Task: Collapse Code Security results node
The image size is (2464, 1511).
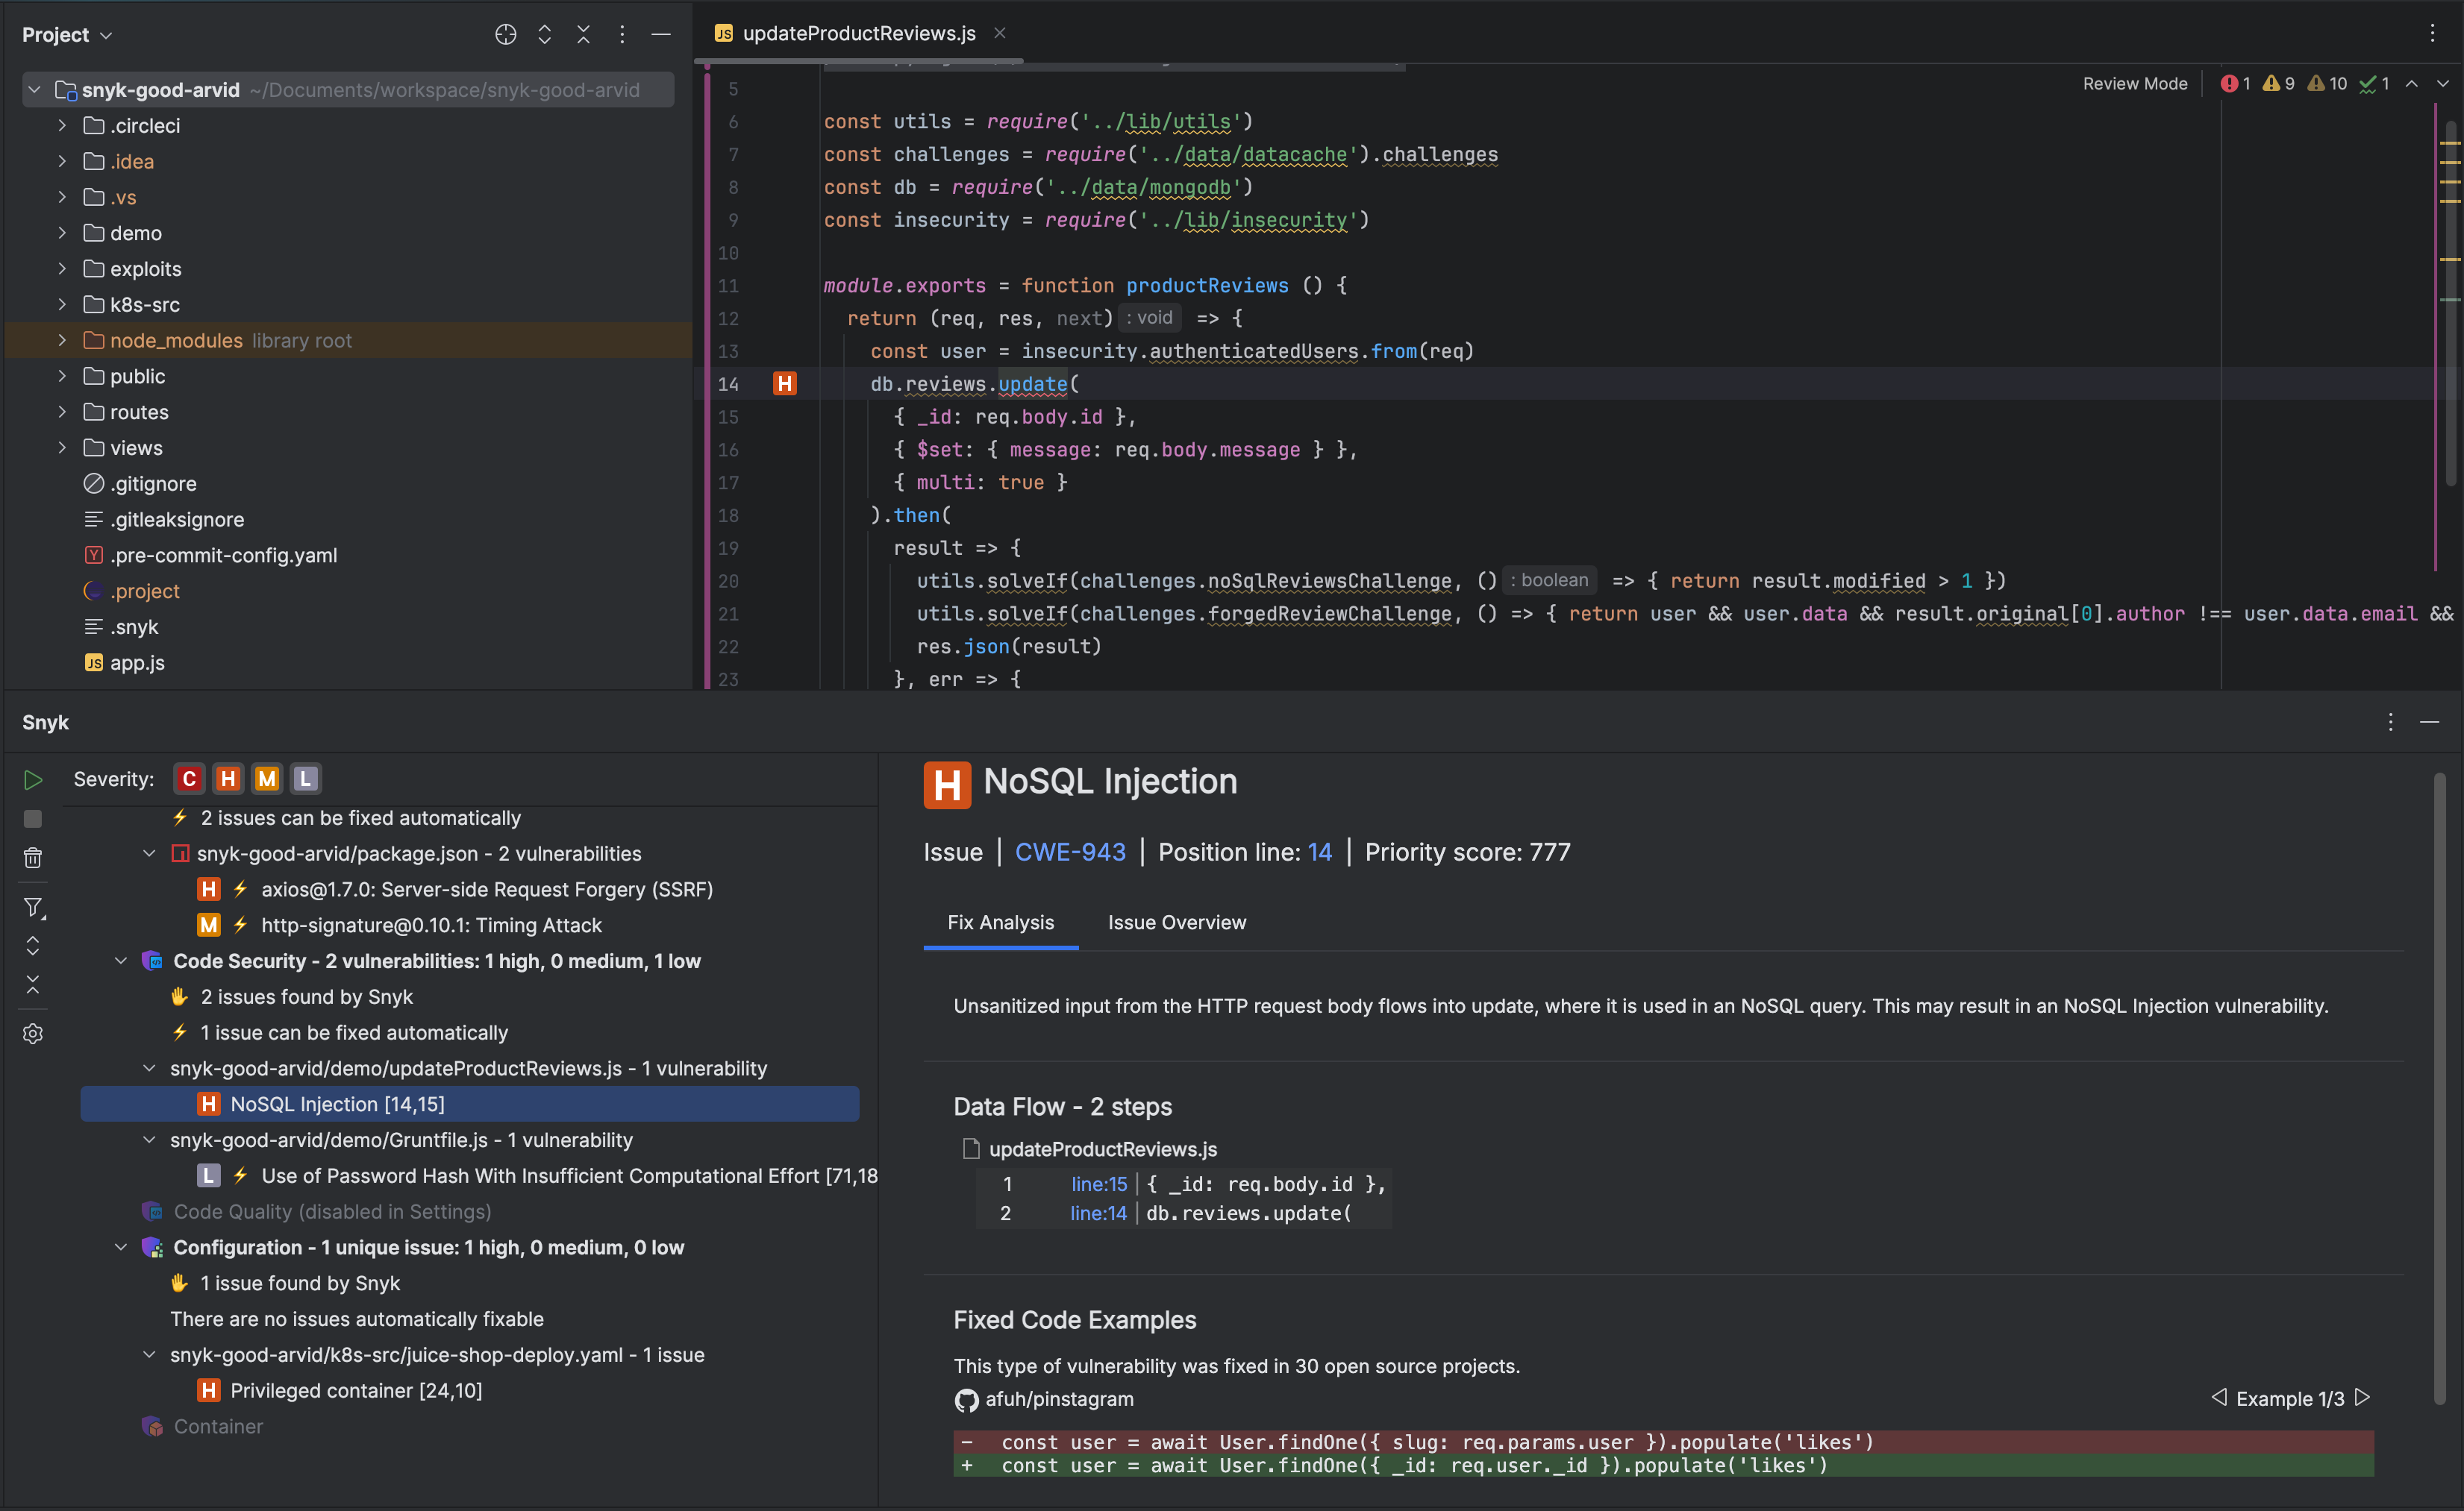Action: pyautogui.click(x=121, y=961)
